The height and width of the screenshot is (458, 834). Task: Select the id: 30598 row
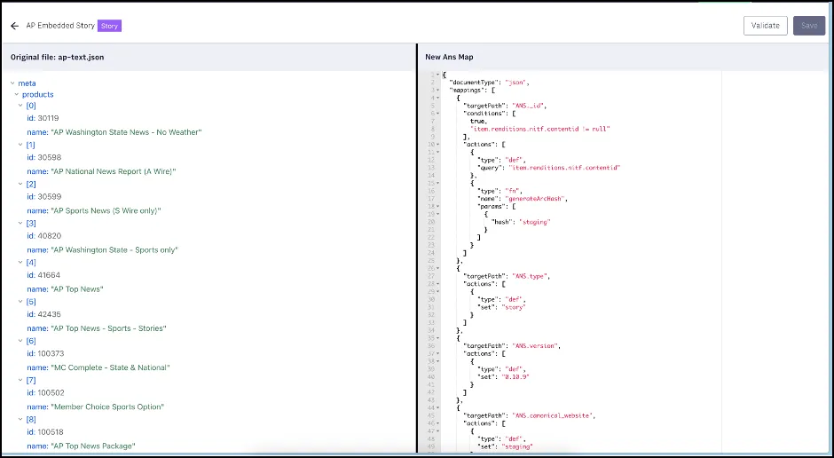[44, 157]
